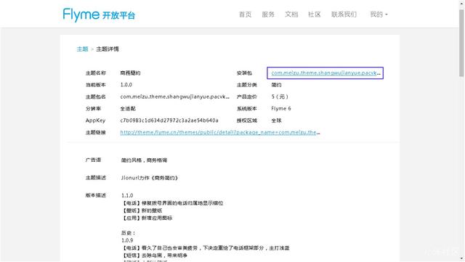
Task: Click the 历史： label
Action: point(128,233)
